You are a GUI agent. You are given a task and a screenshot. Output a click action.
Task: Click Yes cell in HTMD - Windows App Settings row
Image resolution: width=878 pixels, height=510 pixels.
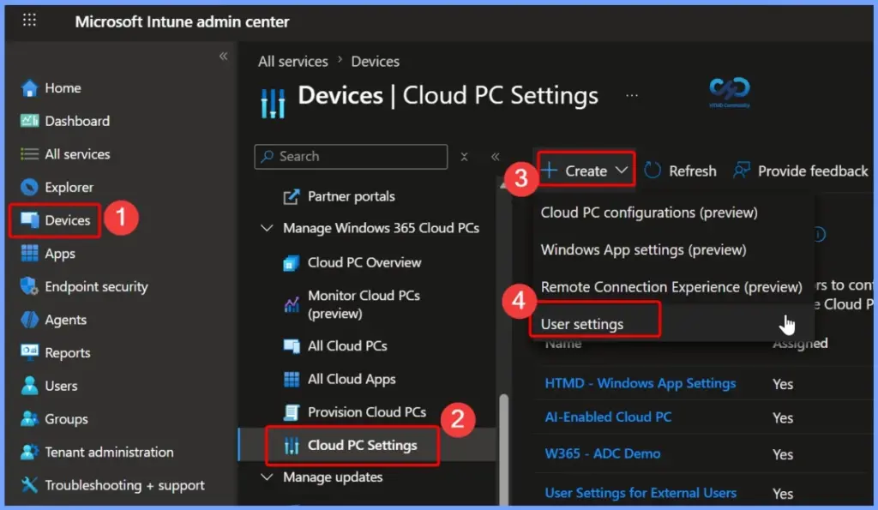click(x=782, y=384)
